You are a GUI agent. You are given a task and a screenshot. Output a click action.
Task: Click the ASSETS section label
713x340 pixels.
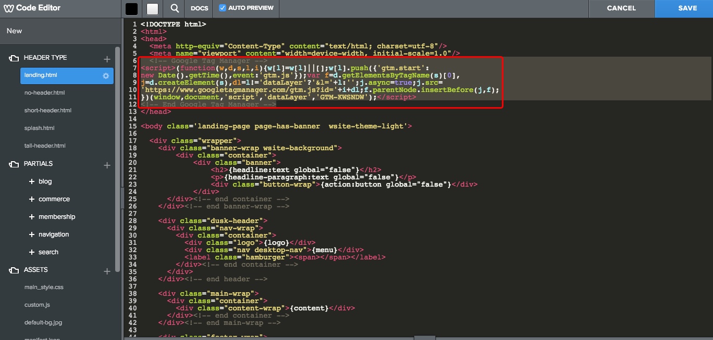tap(35, 270)
